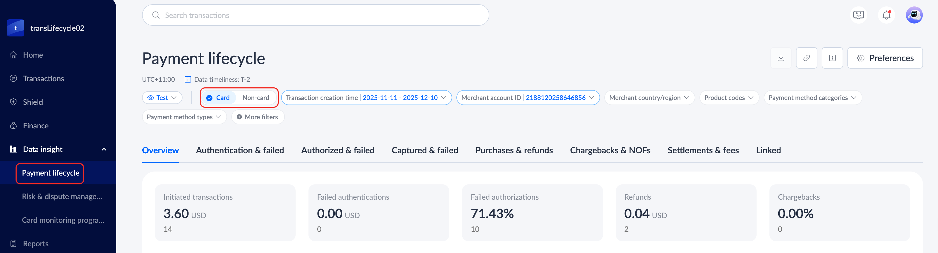Open the chat assistant icon
This screenshot has width=938, height=253.
click(x=858, y=15)
